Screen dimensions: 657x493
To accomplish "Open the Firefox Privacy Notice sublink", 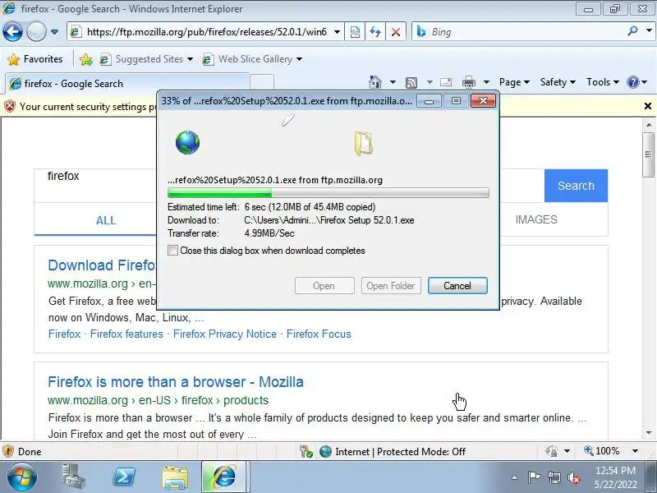I will [225, 334].
